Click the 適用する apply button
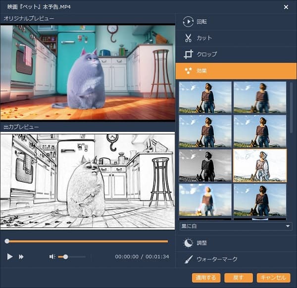Viewport: 297px width, 288px height. tap(206, 278)
